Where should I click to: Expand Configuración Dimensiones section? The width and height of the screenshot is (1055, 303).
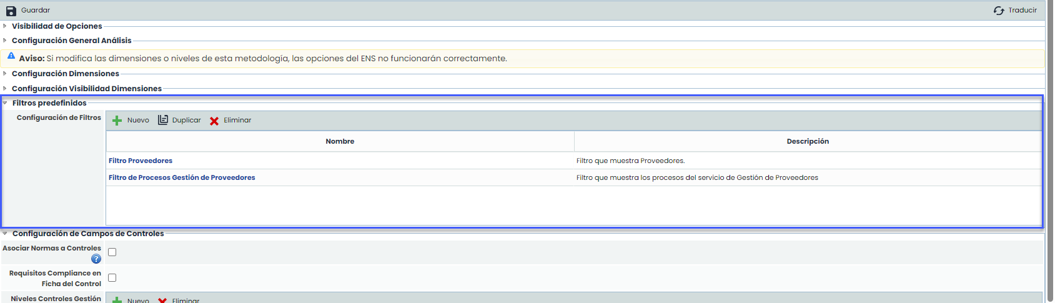point(5,74)
